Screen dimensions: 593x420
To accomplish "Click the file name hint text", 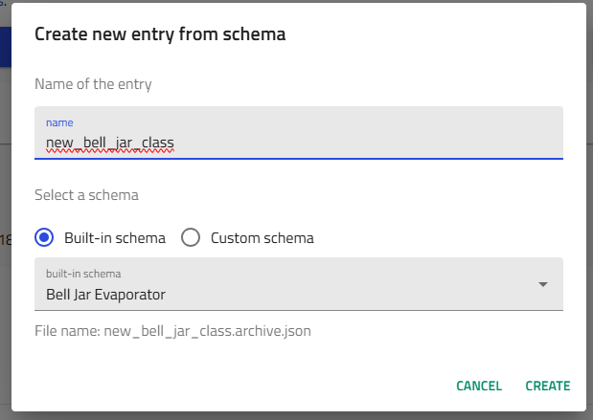I will click(x=172, y=332).
